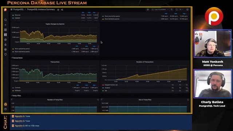Sort Transactions legend by avg column
This screenshot has width=233, height=131.
tap(94, 85)
